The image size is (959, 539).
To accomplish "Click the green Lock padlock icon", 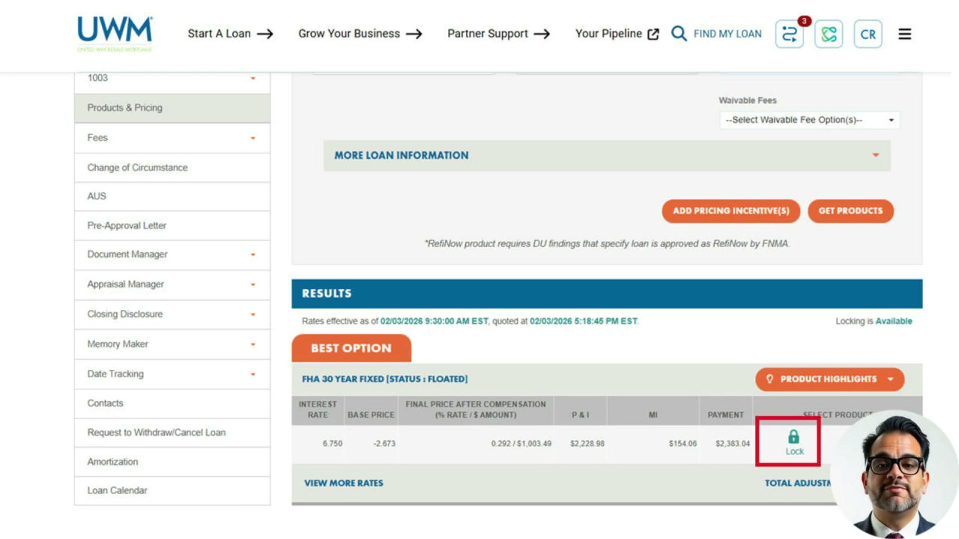I will (793, 436).
